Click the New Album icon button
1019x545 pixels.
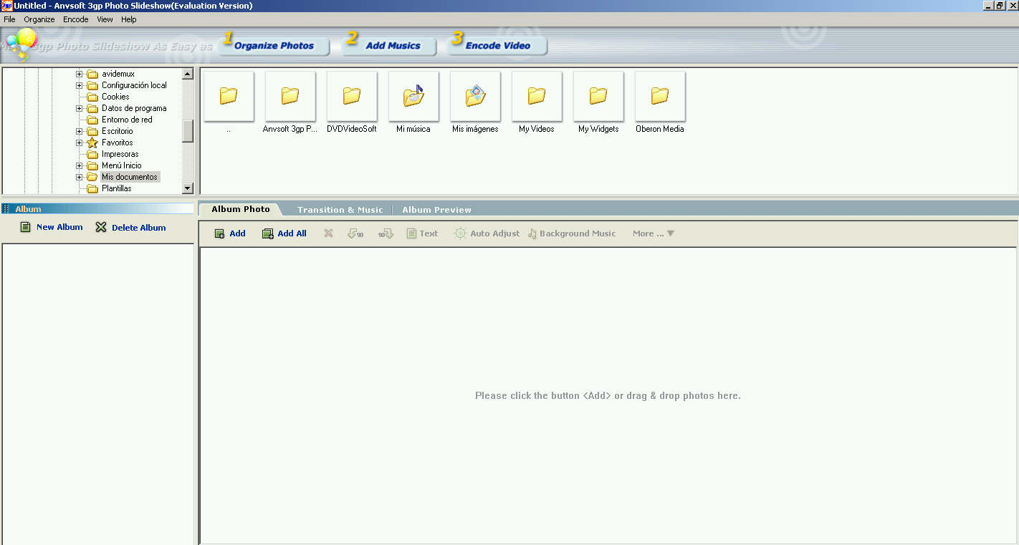pos(51,227)
